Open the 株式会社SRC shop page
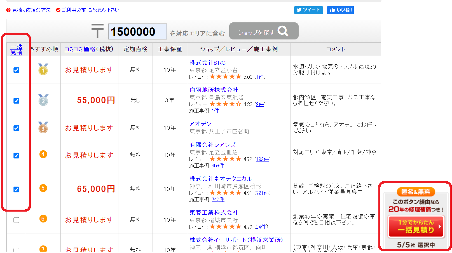 [x=208, y=63]
